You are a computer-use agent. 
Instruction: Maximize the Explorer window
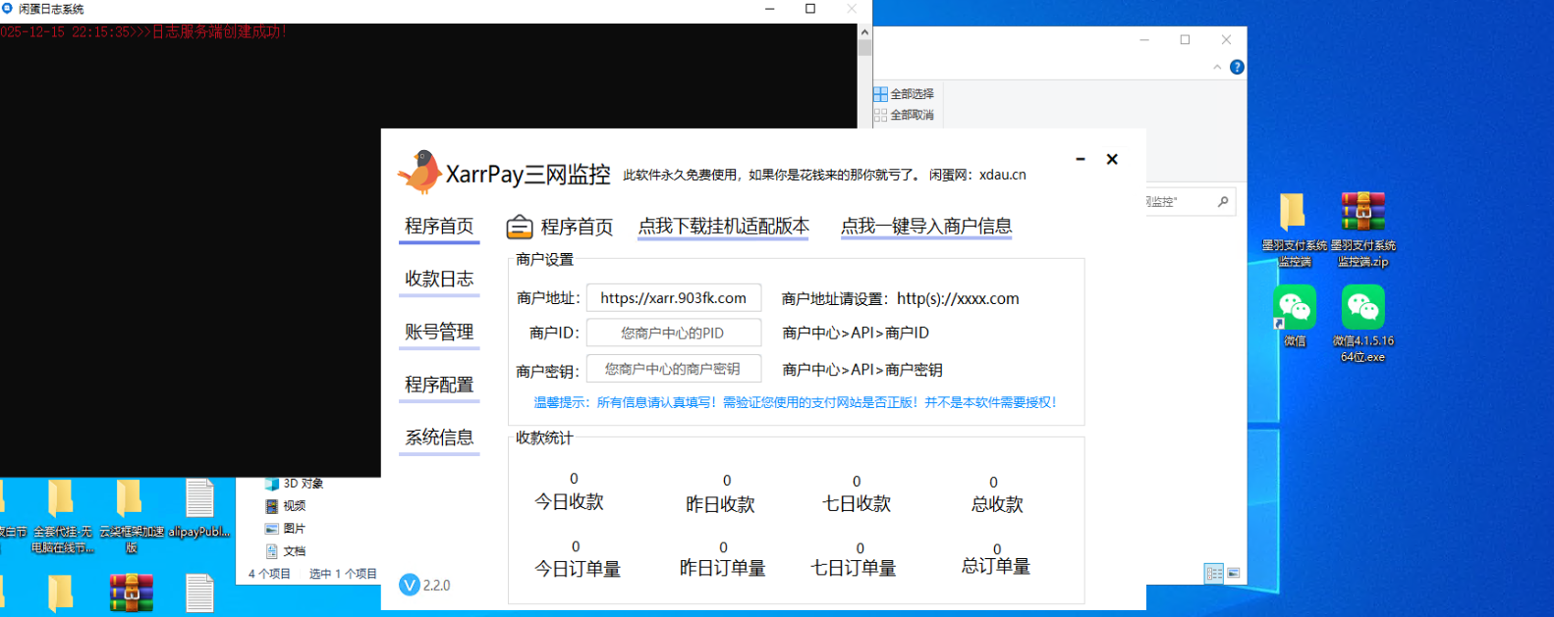pos(1185,39)
